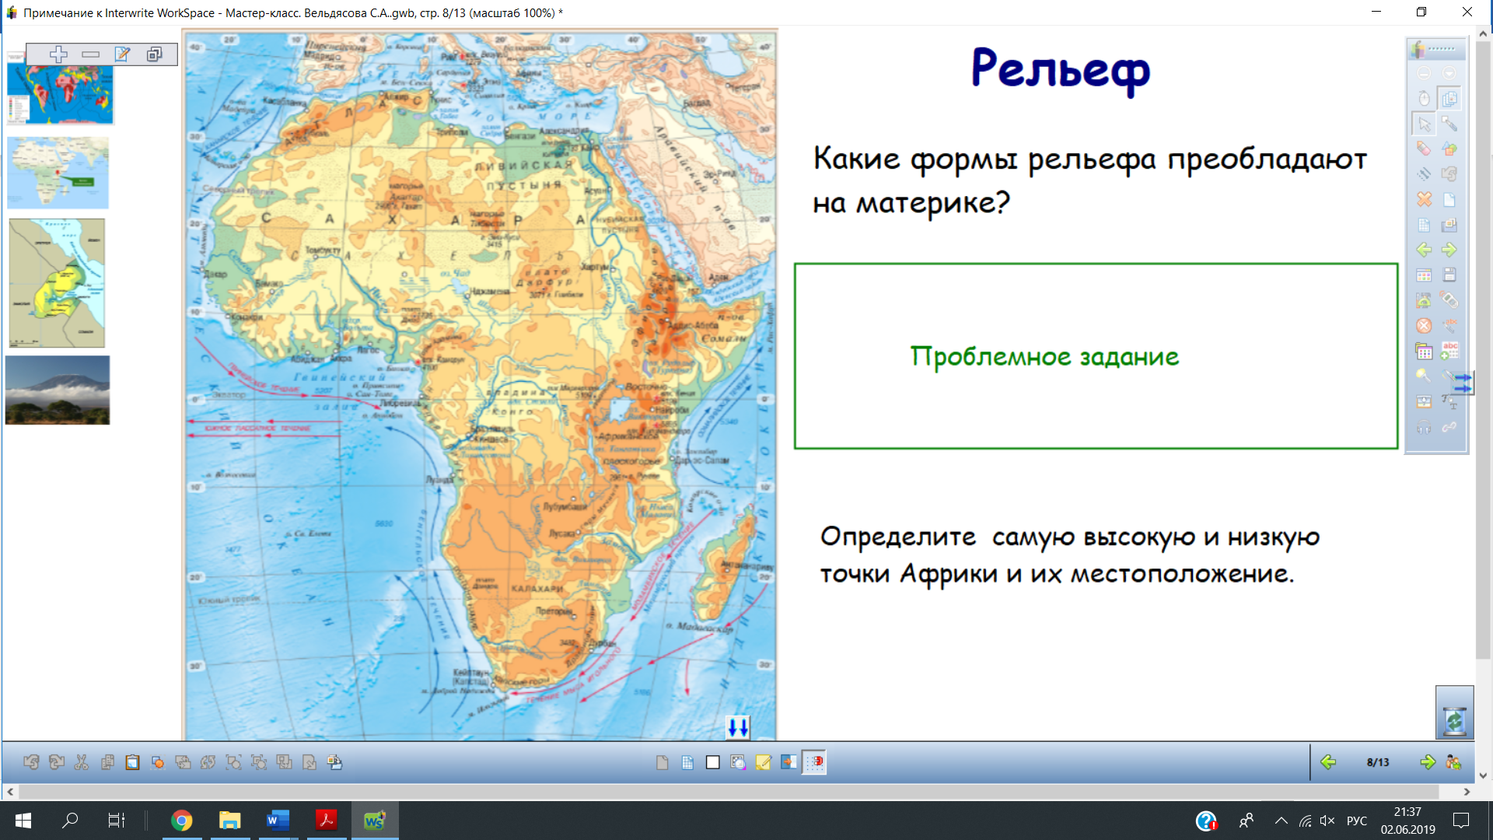Click the white blank page color icon
This screenshot has height=840, width=1493.
click(712, 762)
